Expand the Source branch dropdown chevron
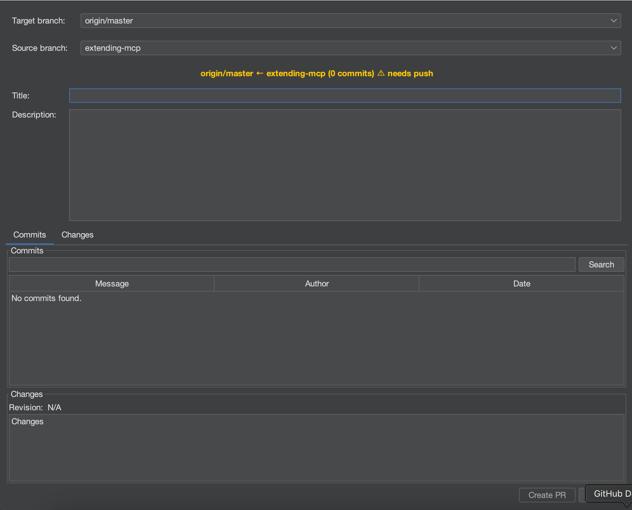 point(614,48)
